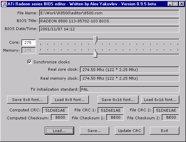Open the Load 8x16 font dialog
186x142 pixels.
(160, 100)
